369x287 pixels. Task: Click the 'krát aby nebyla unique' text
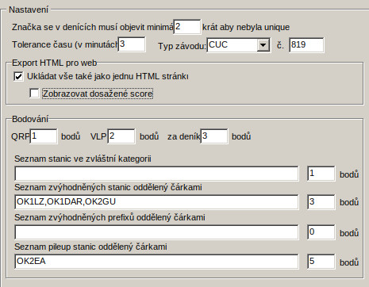(246, 27)
